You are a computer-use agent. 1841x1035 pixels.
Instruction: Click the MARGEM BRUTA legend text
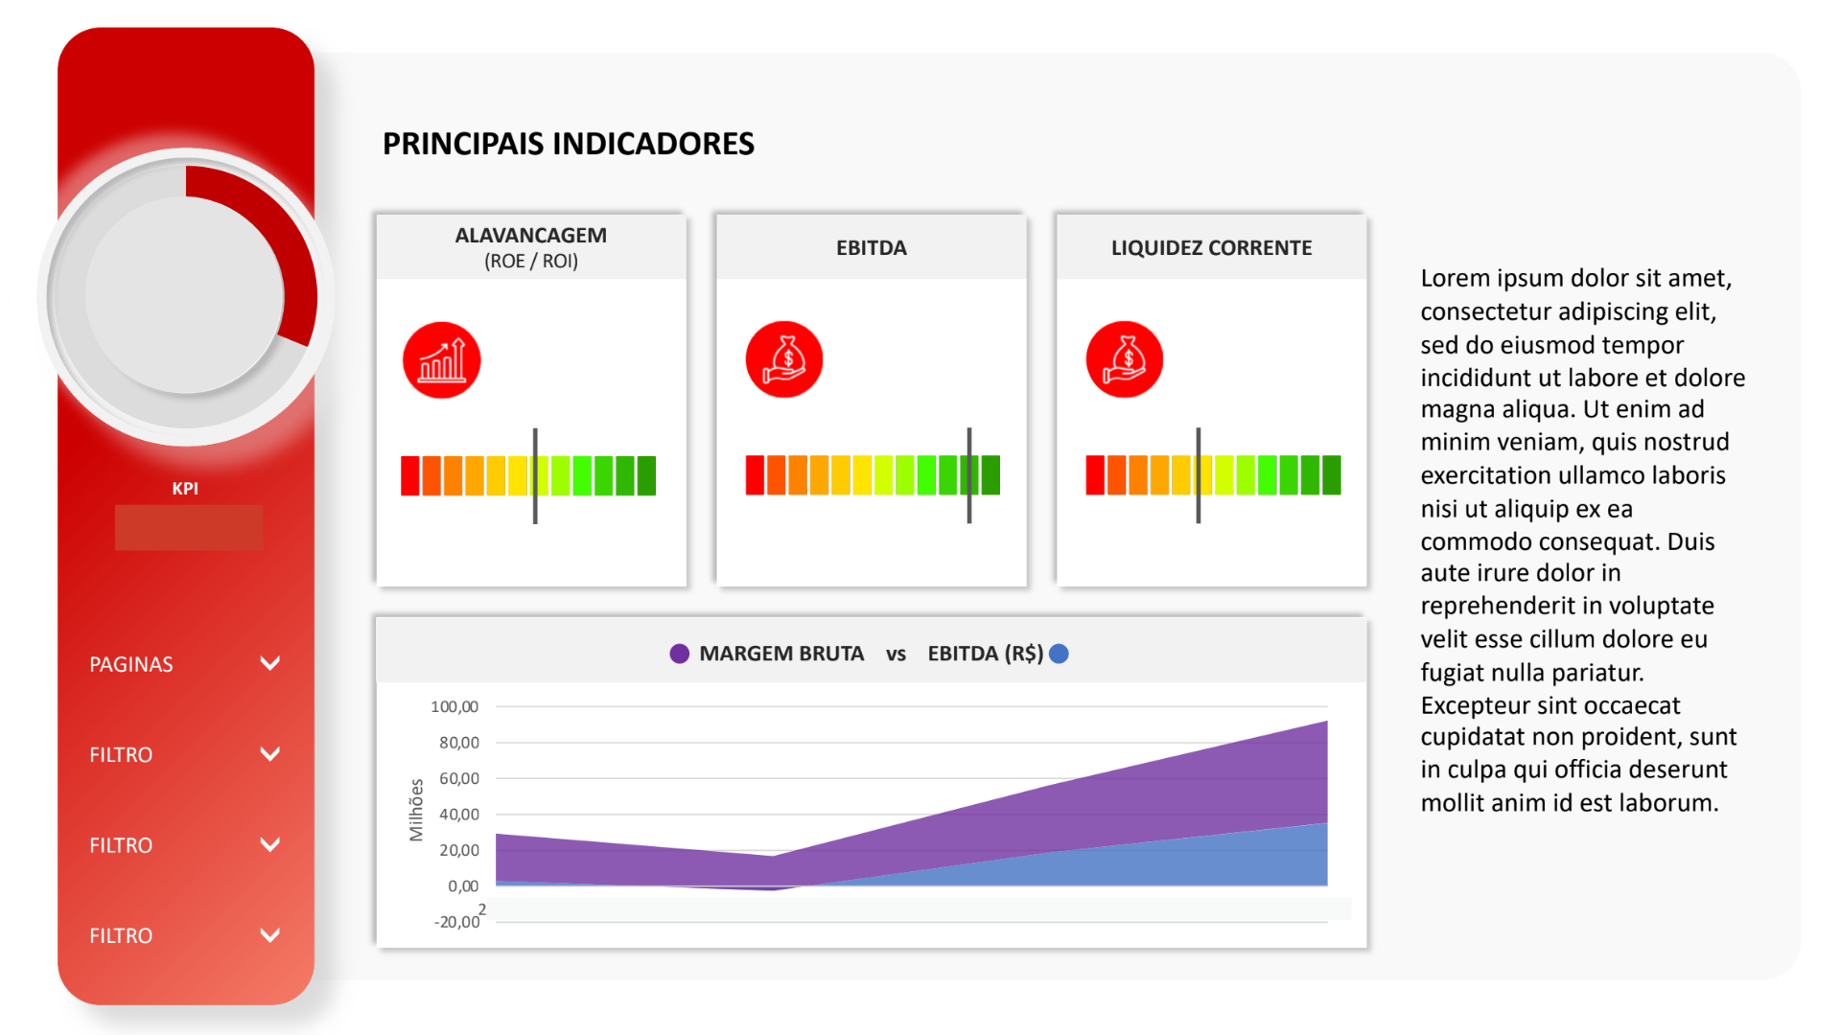tap(781, 654)
